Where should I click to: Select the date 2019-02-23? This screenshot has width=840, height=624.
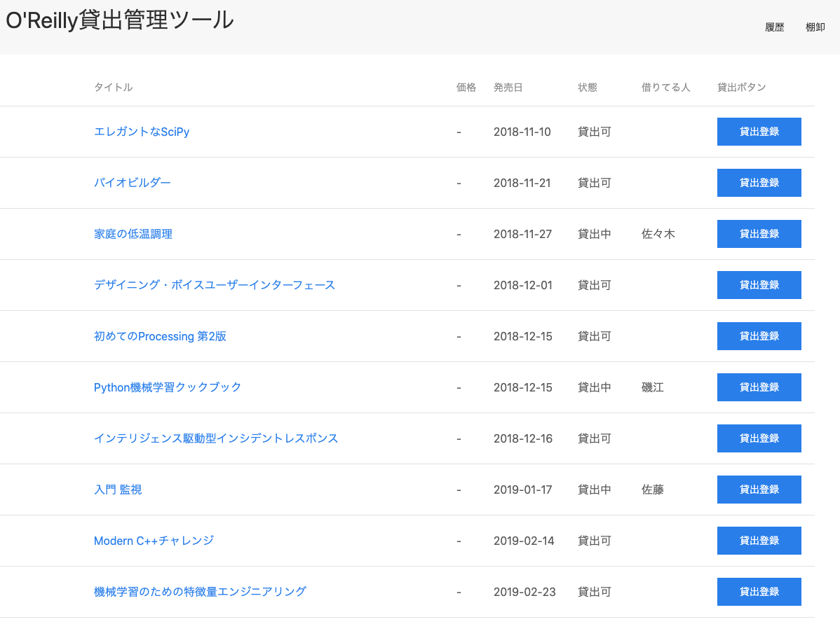coord(524,592)
